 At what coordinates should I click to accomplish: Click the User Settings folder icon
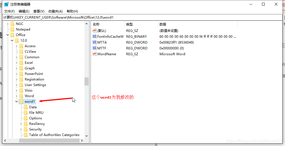(21, 85)
